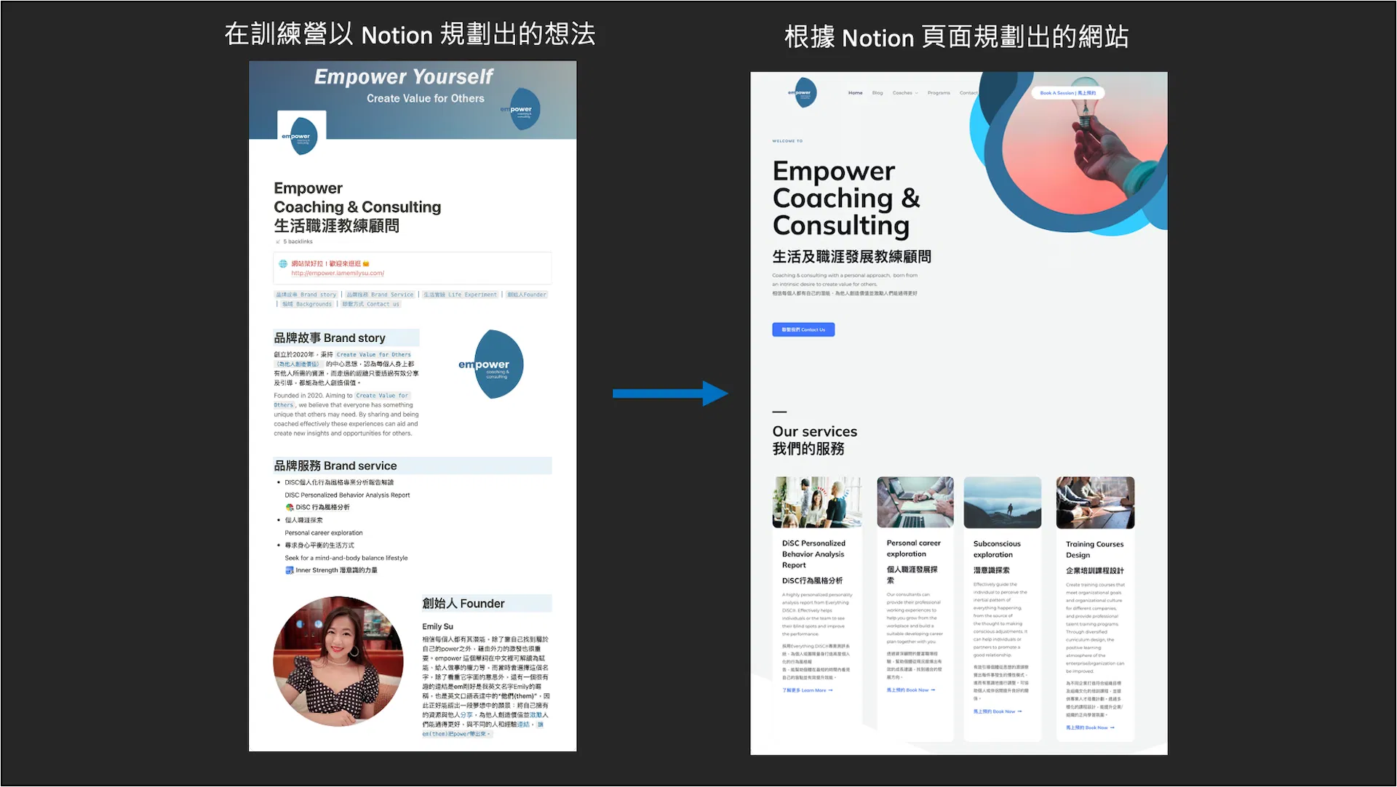Click the blue Contact Us button

[x=803, y=330]
